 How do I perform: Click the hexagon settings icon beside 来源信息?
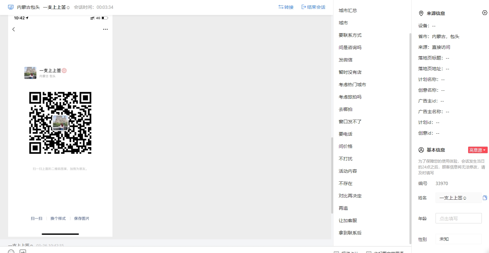484,13
